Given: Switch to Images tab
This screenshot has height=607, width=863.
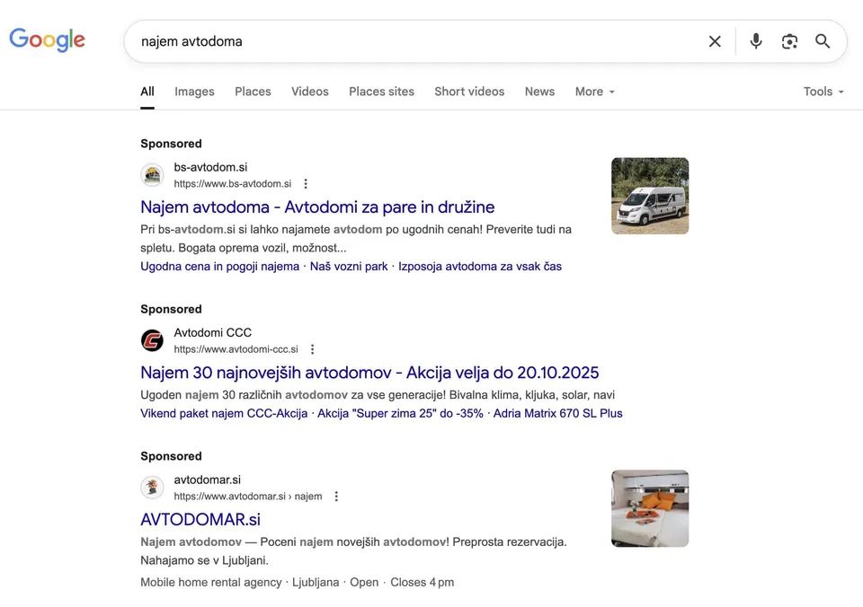Looking at the screenshot, I should pos(194,92).
